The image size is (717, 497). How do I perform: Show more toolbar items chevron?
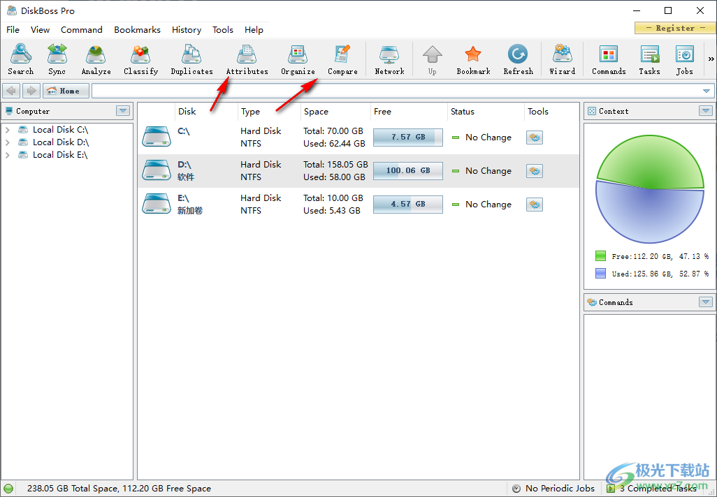[x=711, y=59]
